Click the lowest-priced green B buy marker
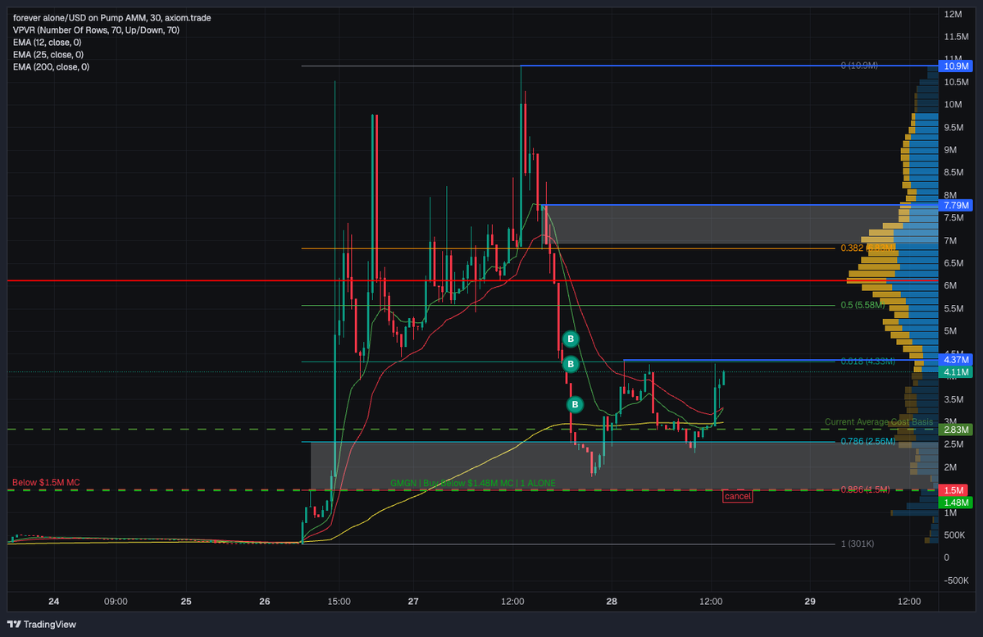The image size is (983, 637). coord(575,405)
